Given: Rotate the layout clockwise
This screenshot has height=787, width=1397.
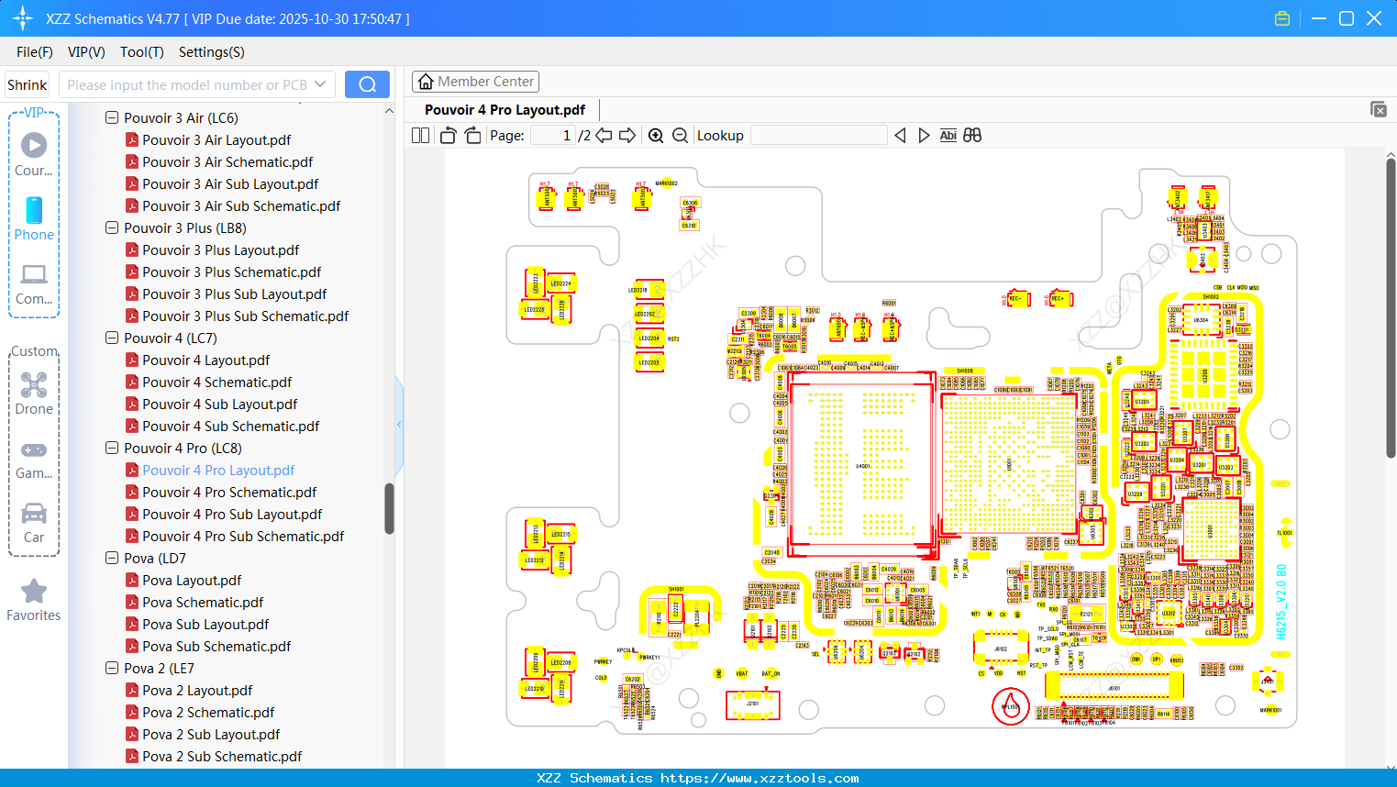Looking at the screenshot, I should pos(471,134).
